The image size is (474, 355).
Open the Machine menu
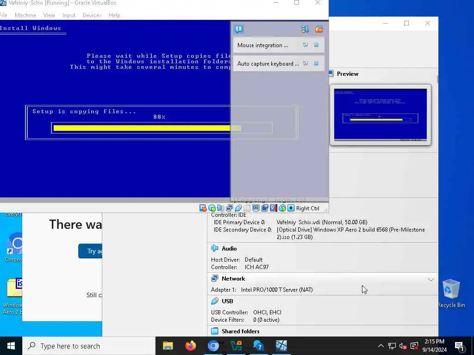(x=25, y=15)
